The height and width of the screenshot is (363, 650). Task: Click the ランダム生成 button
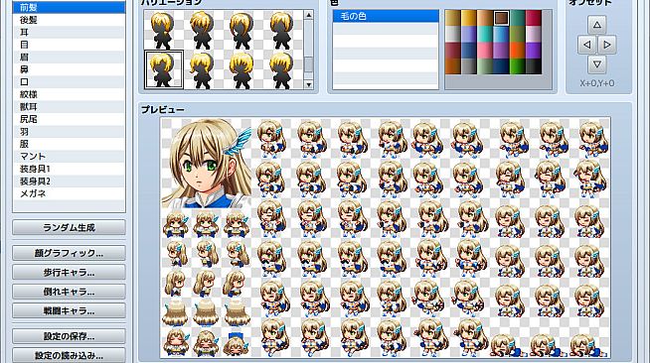point(69,227)
